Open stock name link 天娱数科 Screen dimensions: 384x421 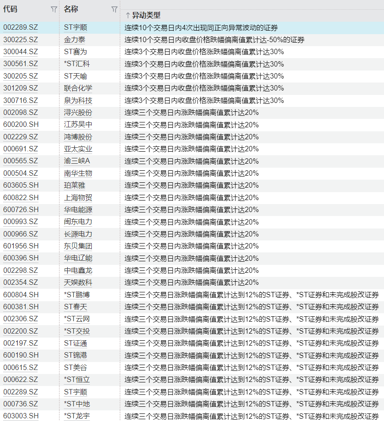[78, 283]
